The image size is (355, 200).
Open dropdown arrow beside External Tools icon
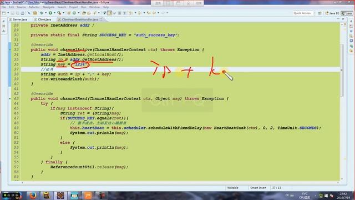(x=63, y=13)
